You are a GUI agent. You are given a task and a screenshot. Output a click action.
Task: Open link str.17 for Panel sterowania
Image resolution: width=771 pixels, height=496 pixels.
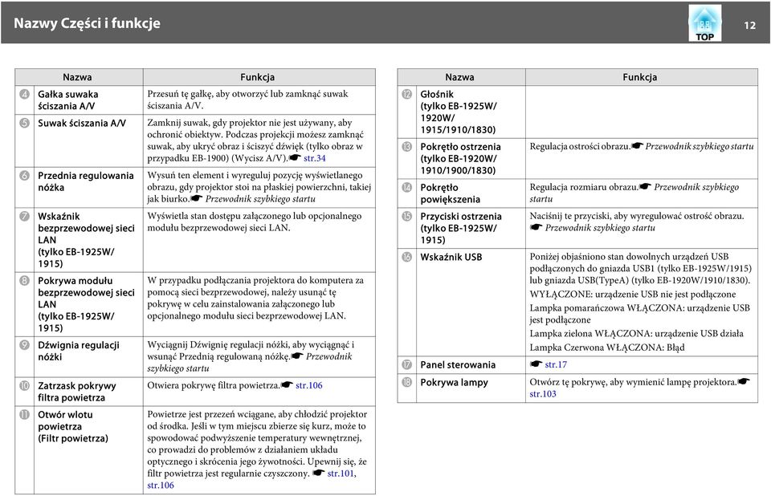tap(556, 364)
